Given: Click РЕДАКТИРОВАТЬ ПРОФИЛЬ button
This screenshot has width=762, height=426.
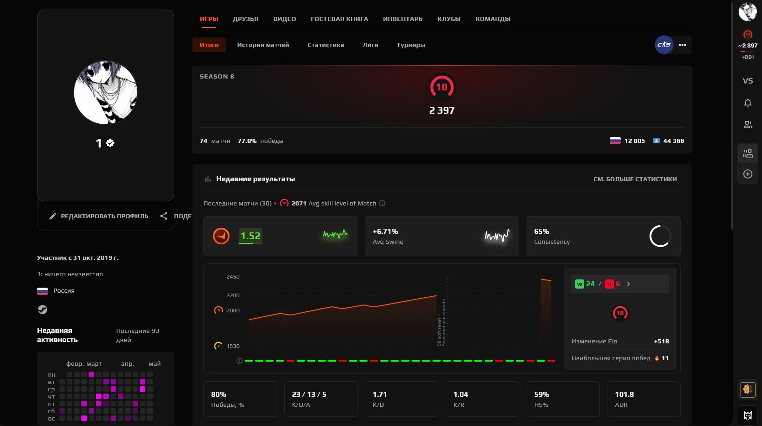Looking at the screenshot, I should tap(99, 216).
